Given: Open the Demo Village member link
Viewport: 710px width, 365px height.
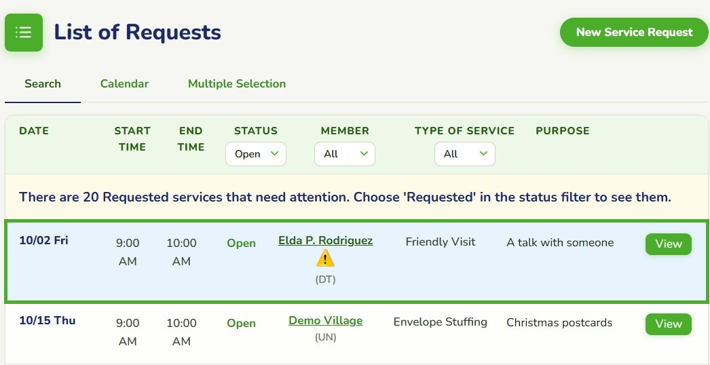Looking at the screenshot, I should 326,321.
